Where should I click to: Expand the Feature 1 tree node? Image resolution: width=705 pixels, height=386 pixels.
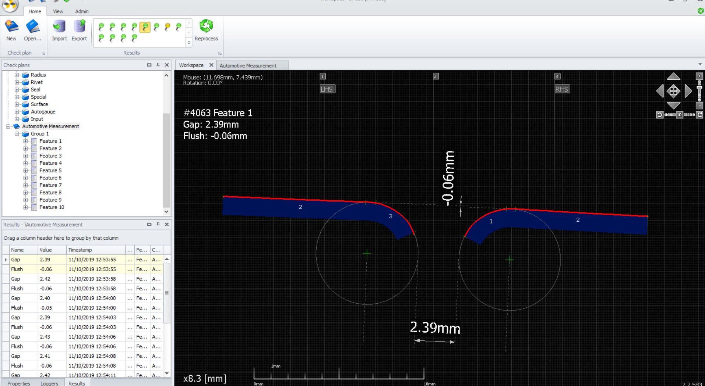25,141
